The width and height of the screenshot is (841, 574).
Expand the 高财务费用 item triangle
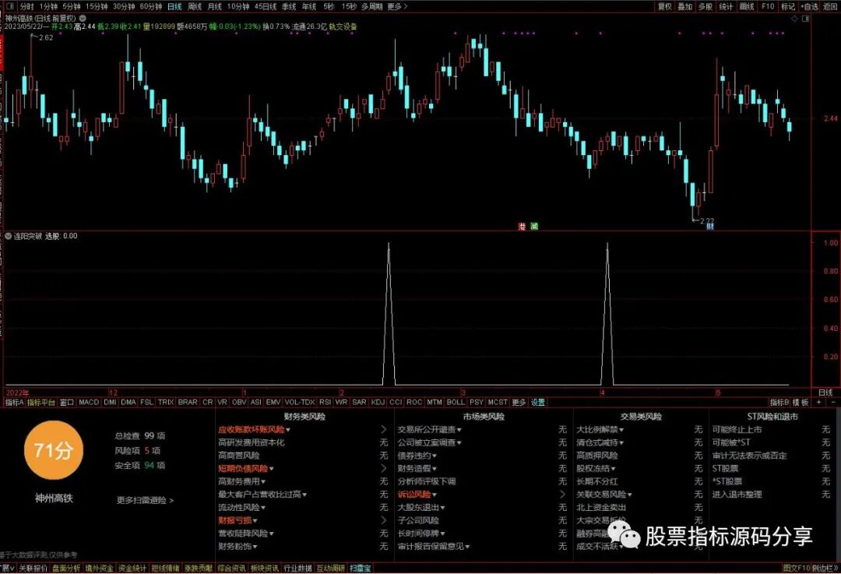click(263, 482)
